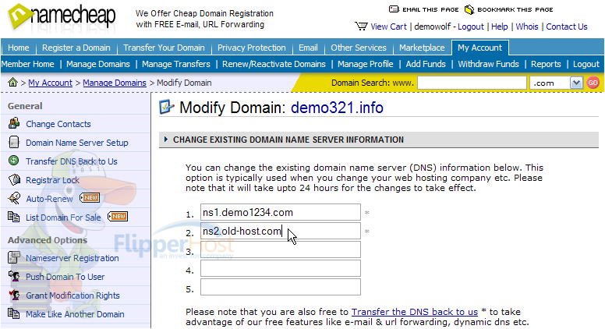Click the Auto-Renew icon
This screenshot has height=329, width=605.
[x=14, y=198]
